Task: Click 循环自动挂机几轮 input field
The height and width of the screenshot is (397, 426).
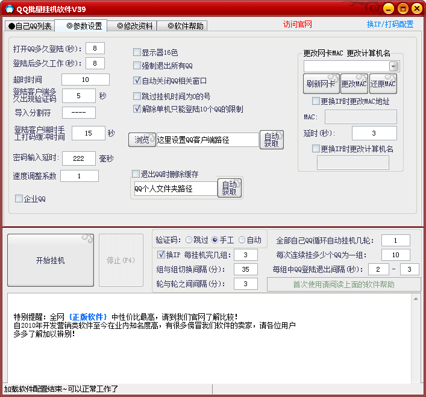Action: [x=395, y=240]
